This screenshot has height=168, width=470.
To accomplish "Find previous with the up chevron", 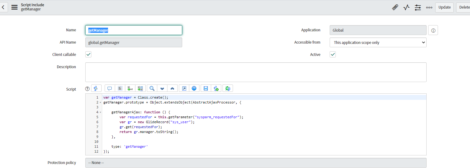I will pyautogui.click(x=172, y=88).
